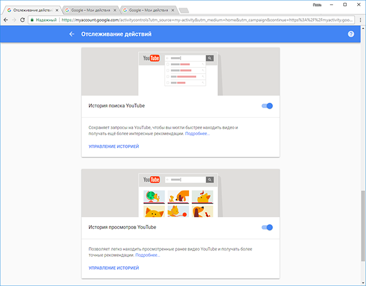Click the YouTube watch history illustration
Image resolution: width=366 pixels, height=286 pixels.
pos(181,193)
